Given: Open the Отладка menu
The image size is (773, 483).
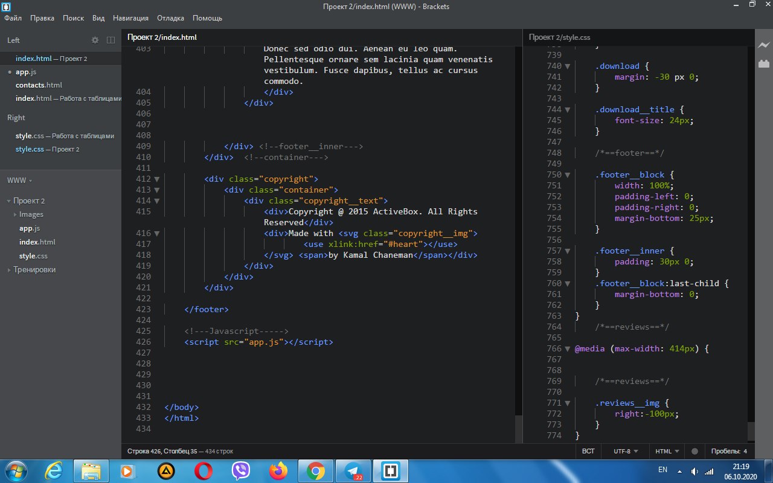Looking at the screenshot, I should (x=171, y=18).
